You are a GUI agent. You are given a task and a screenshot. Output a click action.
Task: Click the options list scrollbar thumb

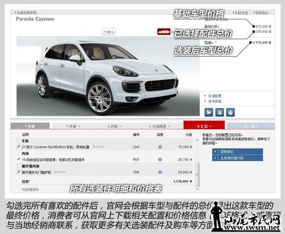coord(197,175)
